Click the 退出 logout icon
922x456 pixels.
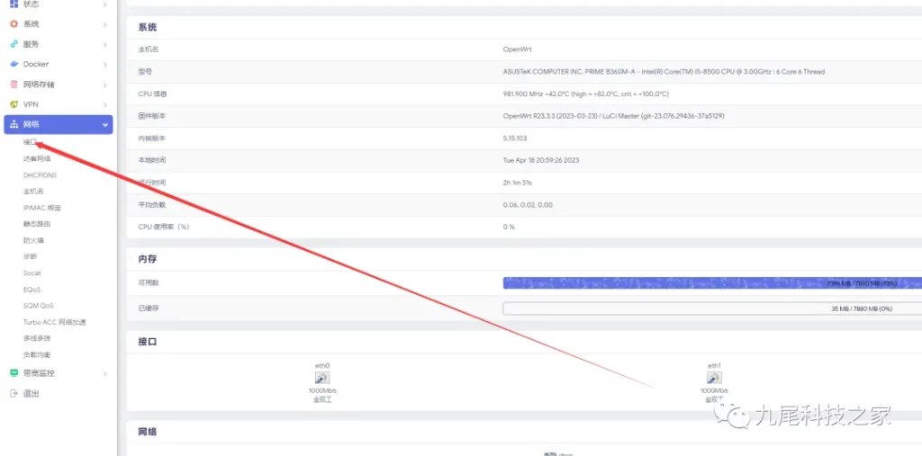pos(14,393)
